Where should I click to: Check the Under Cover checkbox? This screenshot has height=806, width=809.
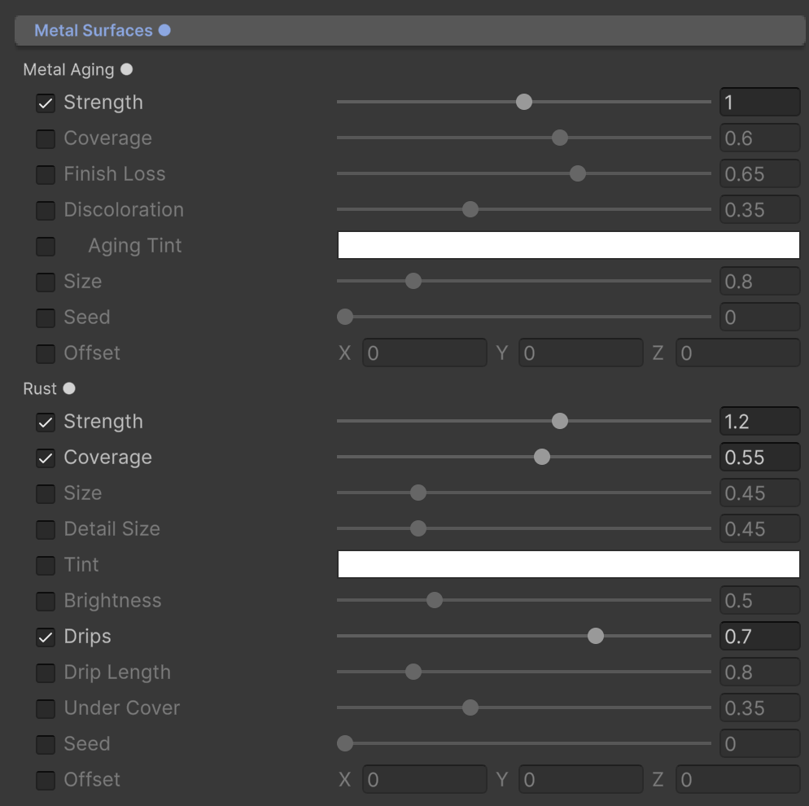46,708
